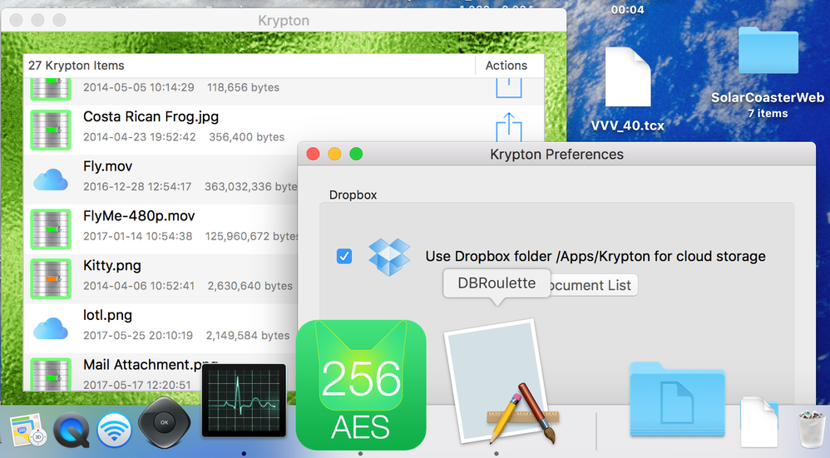The image size is (830, 458).
Task: Click the Krypton 256 AES dock icon
Action: 361,385
